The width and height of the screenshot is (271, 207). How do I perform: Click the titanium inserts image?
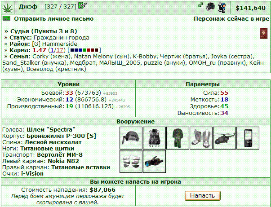pyautogui.click(x=131, y=161)
